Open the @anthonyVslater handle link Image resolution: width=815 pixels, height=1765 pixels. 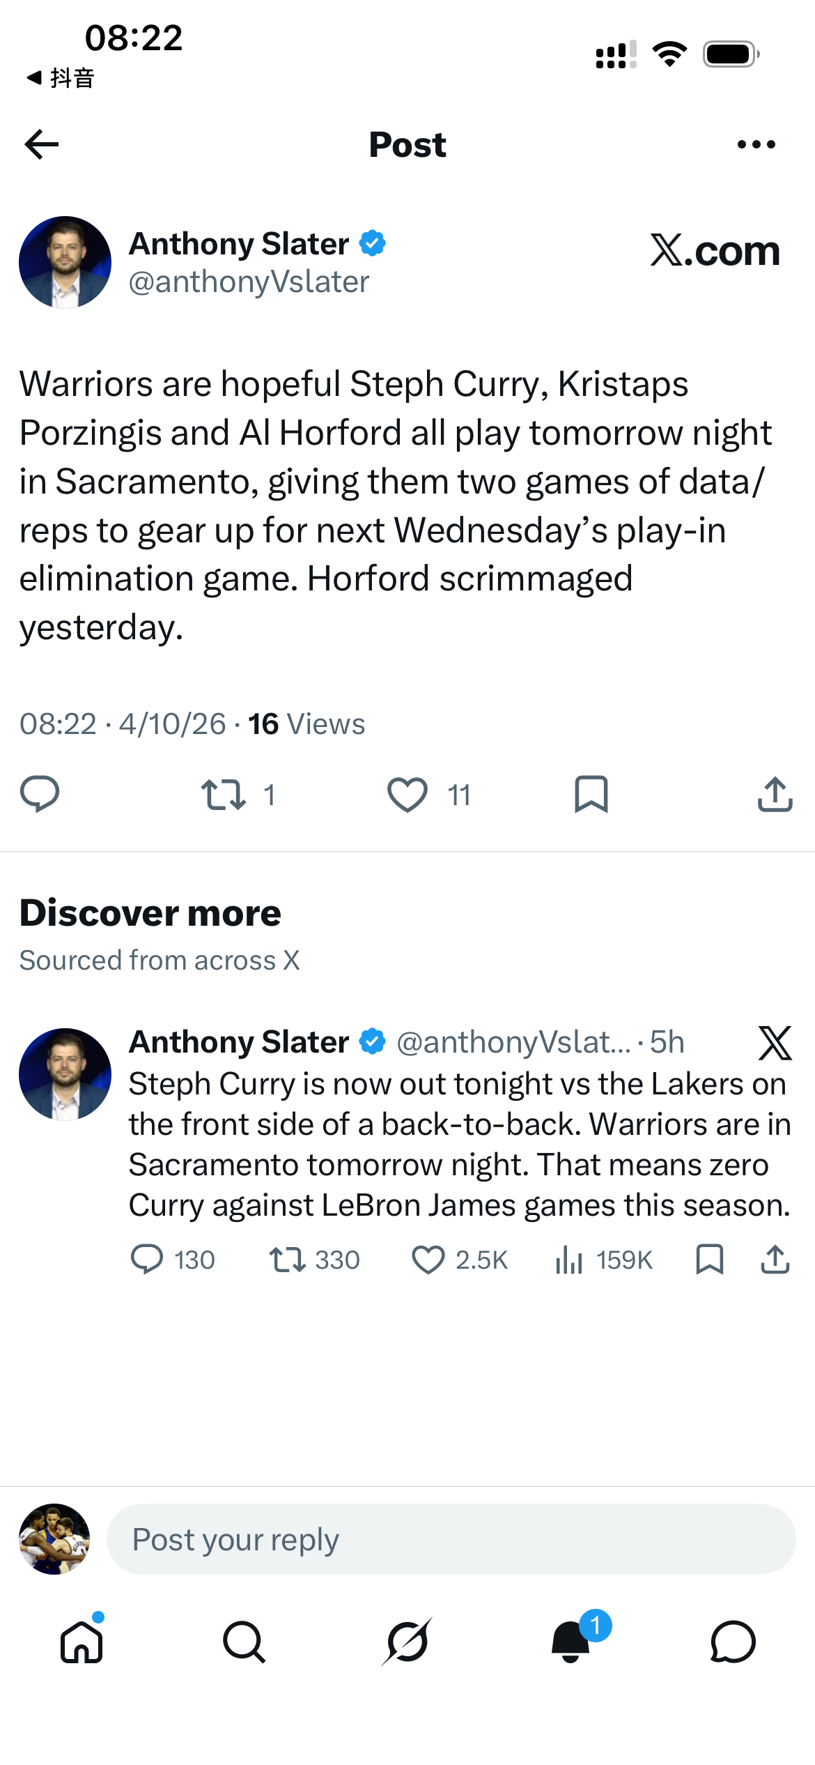(249, 282)
